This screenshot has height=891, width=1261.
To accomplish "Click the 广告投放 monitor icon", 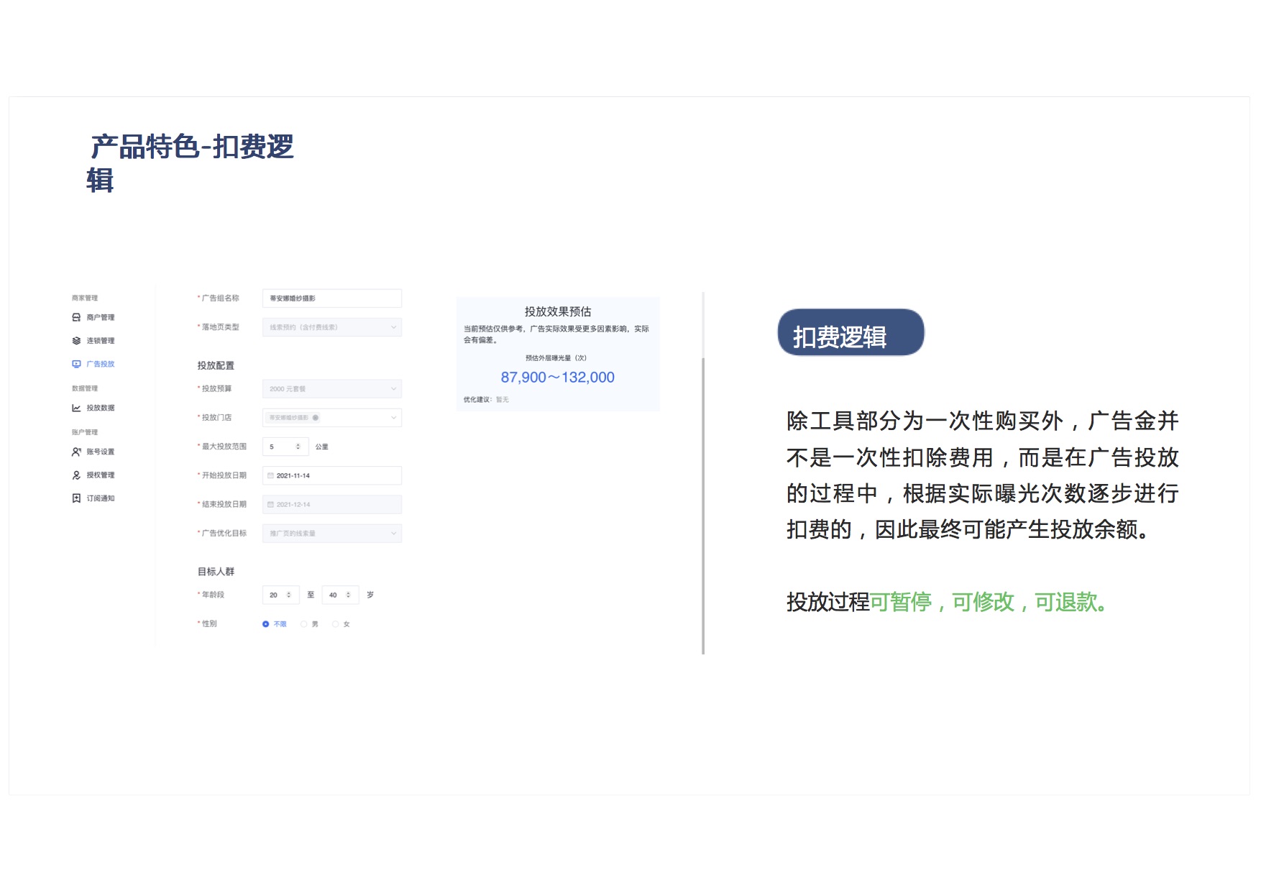I will click(76, 364).
